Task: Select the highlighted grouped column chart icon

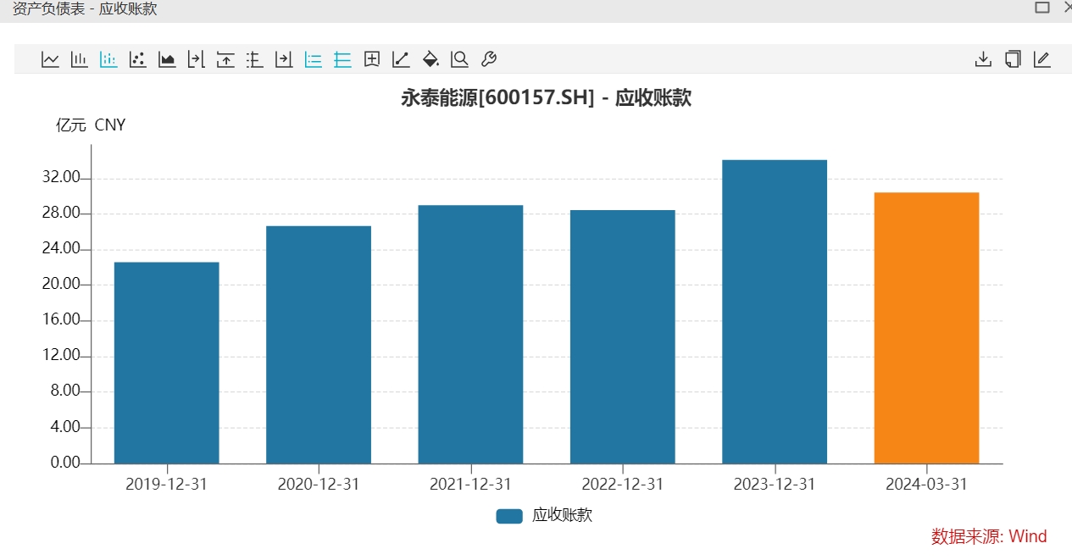Action: coord(108,59)
